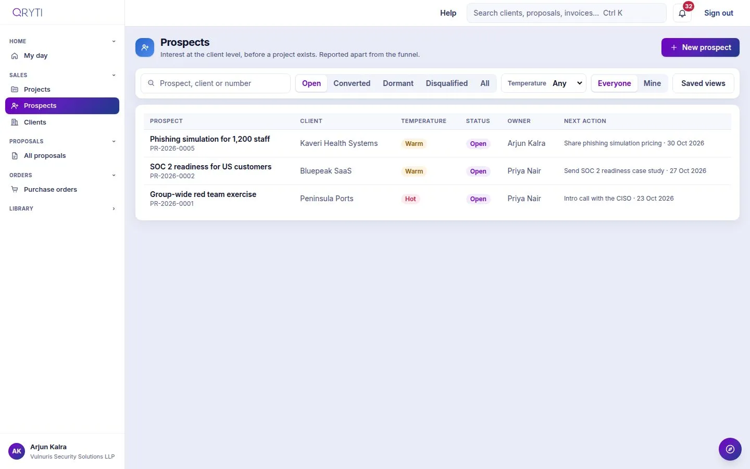The image size is (750, 469).
Task: Click the Help link
Action: tap(448, 13)
